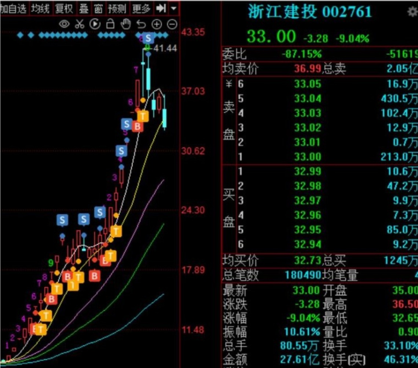Click the 量比 value 0.90
The image size is (418, 368).
(408, 332)
